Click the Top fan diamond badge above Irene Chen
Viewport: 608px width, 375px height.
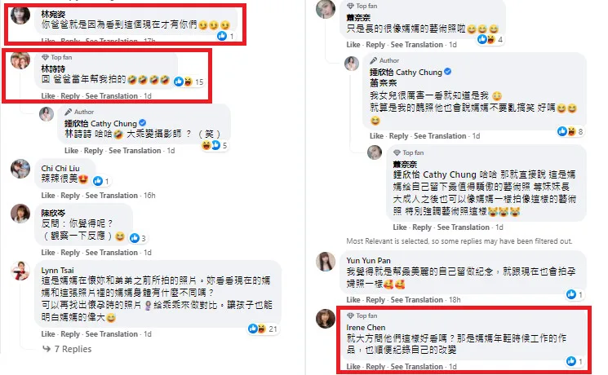350,315
